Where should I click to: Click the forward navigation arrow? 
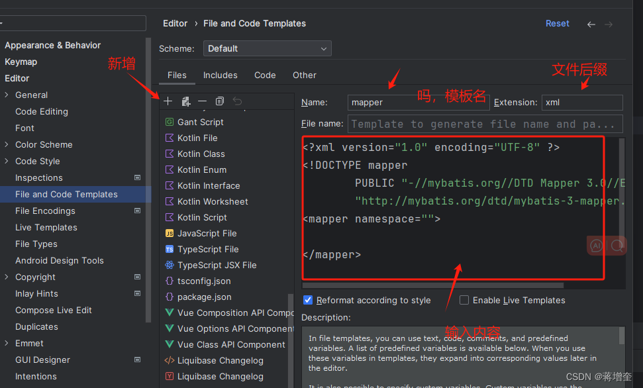point(609,24)
